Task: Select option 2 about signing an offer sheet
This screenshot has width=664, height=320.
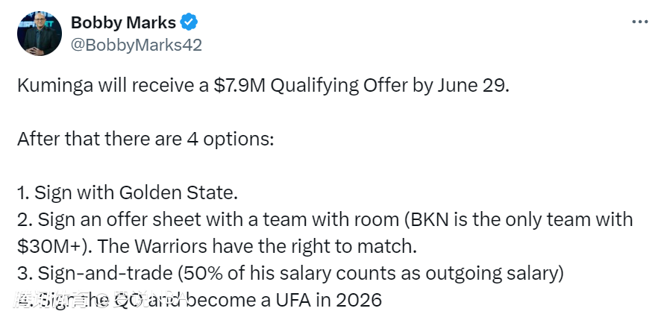Action: point(325,233)
